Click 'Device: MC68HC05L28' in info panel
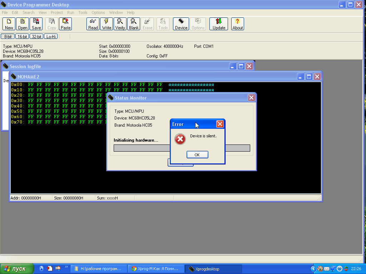Image resolution: width=366 pixels, height=274 pixels. click(x=23, y=51)
